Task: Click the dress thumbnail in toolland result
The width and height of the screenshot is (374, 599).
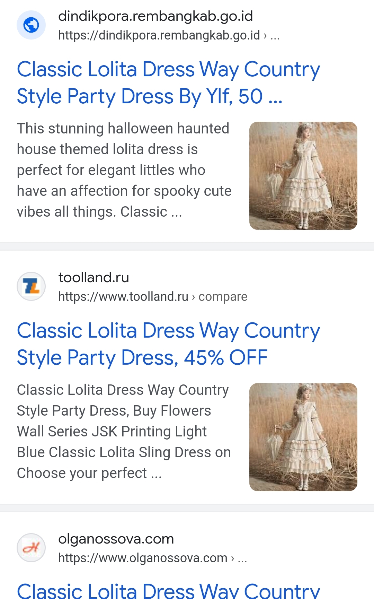Action: (303, 437)
